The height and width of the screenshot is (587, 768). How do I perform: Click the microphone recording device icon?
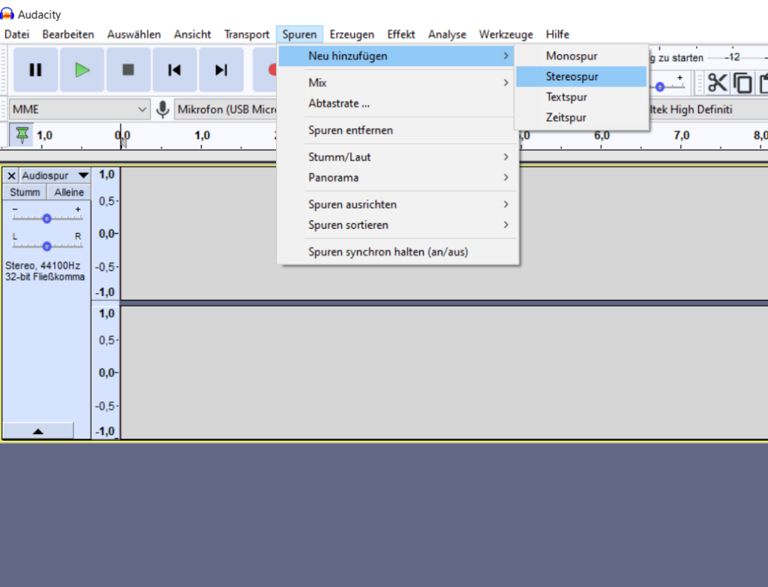[x=163, y=109]
